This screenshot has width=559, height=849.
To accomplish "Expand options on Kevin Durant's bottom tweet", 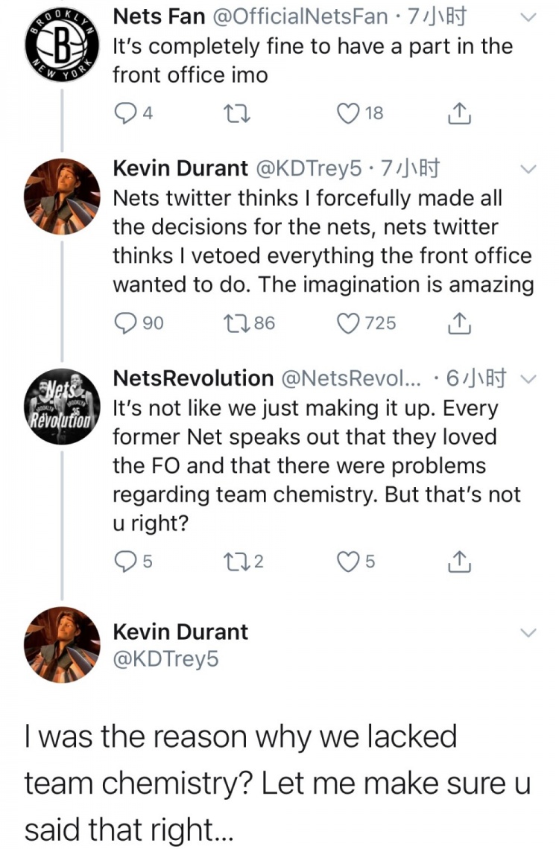I will 528,633.
